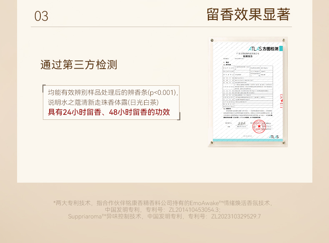Open the test report certificate image
This screenshot has height=243, width=329.
coord(248,92)
